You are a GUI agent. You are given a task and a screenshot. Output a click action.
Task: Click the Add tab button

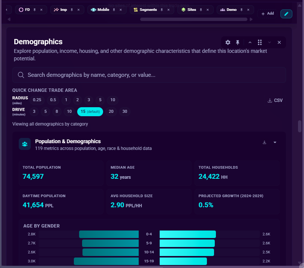tap(268, 13)
